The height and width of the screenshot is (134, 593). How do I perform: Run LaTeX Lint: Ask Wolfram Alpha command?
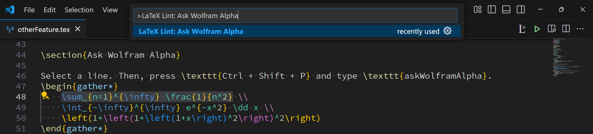pyautogui.click(x=296, y=31)
